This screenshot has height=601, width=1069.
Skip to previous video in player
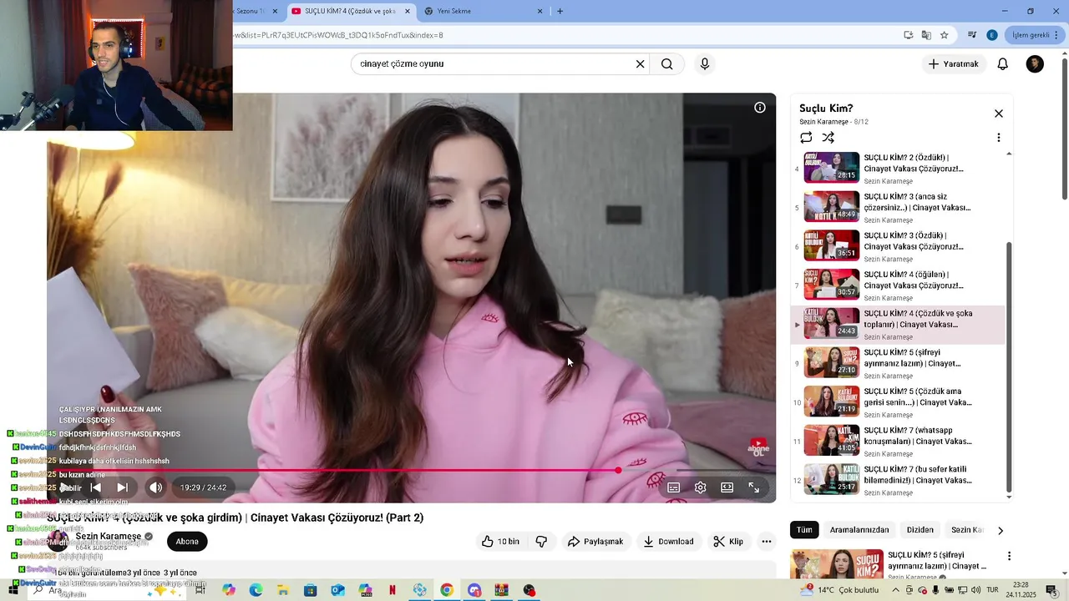point(96,487)
